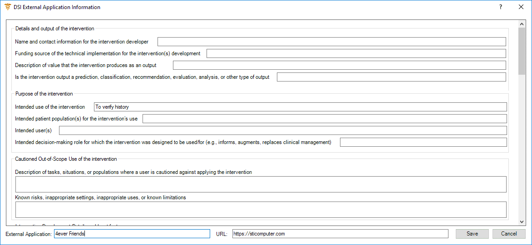Focus the intended decision-making role field
The height and width of the screenshot is (245, 532).
click(423, 142)
